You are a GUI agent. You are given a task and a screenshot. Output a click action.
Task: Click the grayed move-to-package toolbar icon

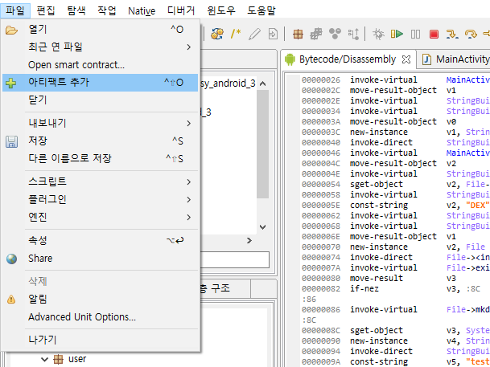(x=316, y=34)
